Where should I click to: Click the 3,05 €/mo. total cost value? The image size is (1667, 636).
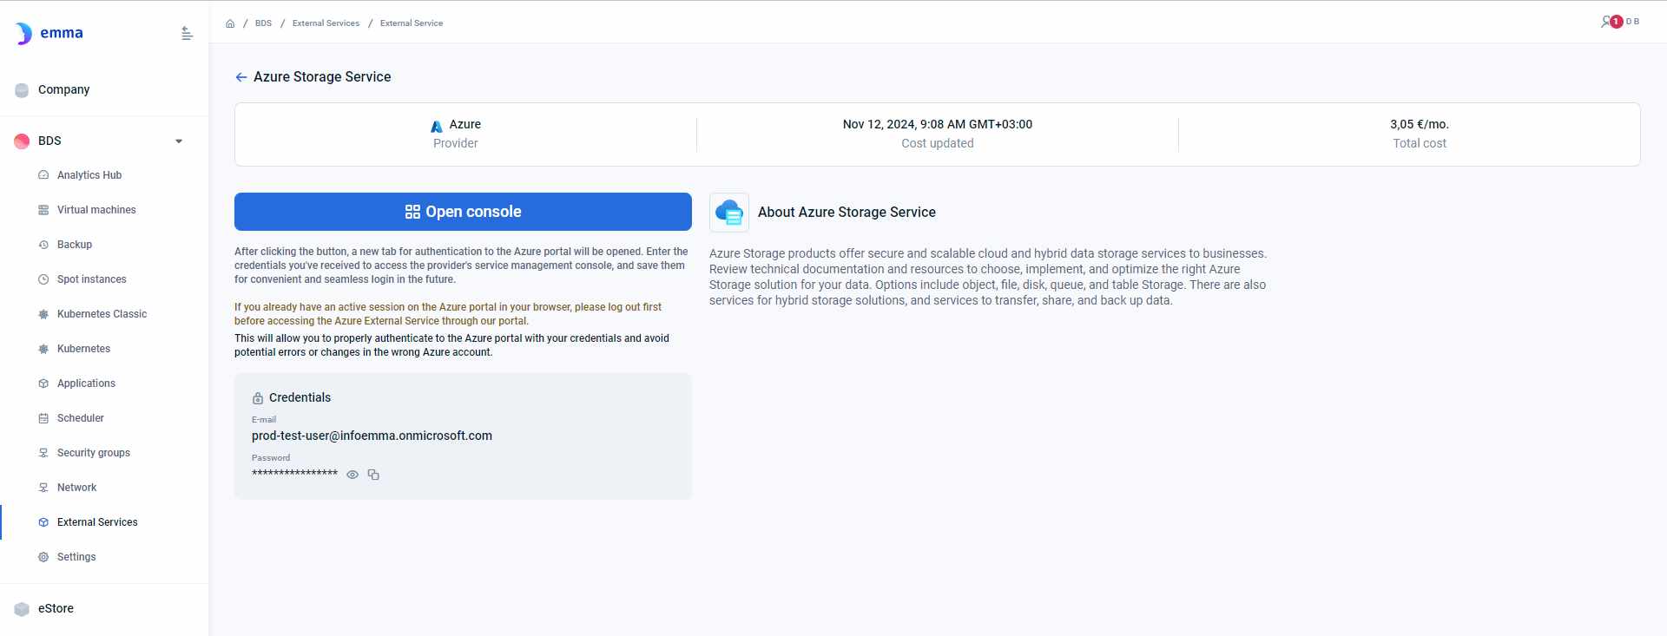(1420, 124)
